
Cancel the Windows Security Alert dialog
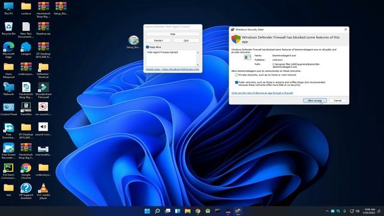click(x=337, y=101)
